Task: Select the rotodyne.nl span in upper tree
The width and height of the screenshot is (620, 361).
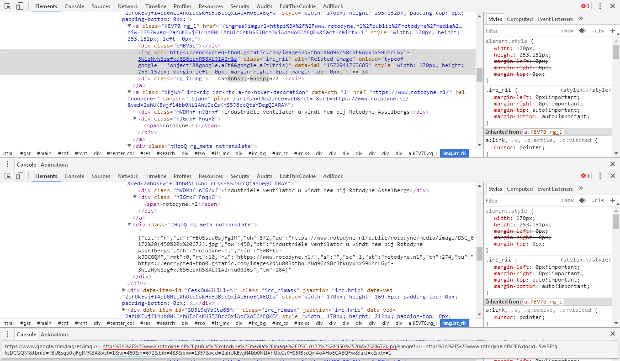Action: click(x=182, y=125)
